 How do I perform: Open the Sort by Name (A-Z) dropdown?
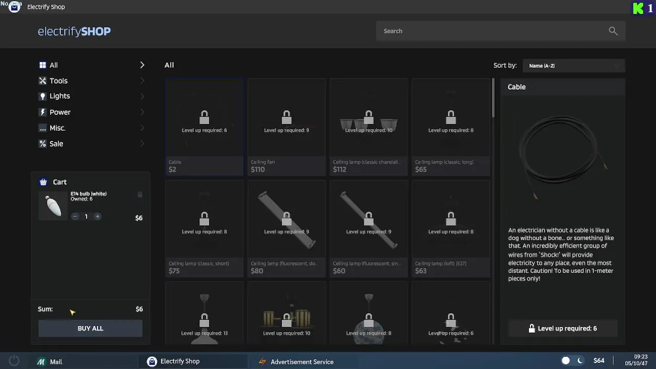click(x=573, y=66)
